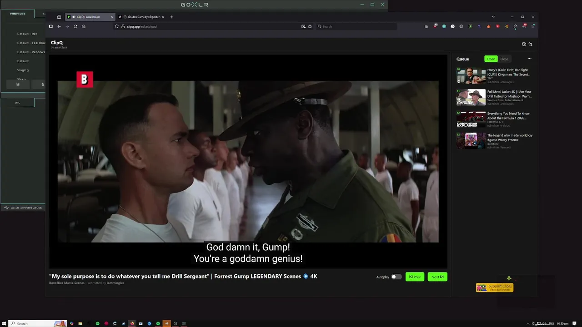Skip to next clip with Next button

pos(437,277)
